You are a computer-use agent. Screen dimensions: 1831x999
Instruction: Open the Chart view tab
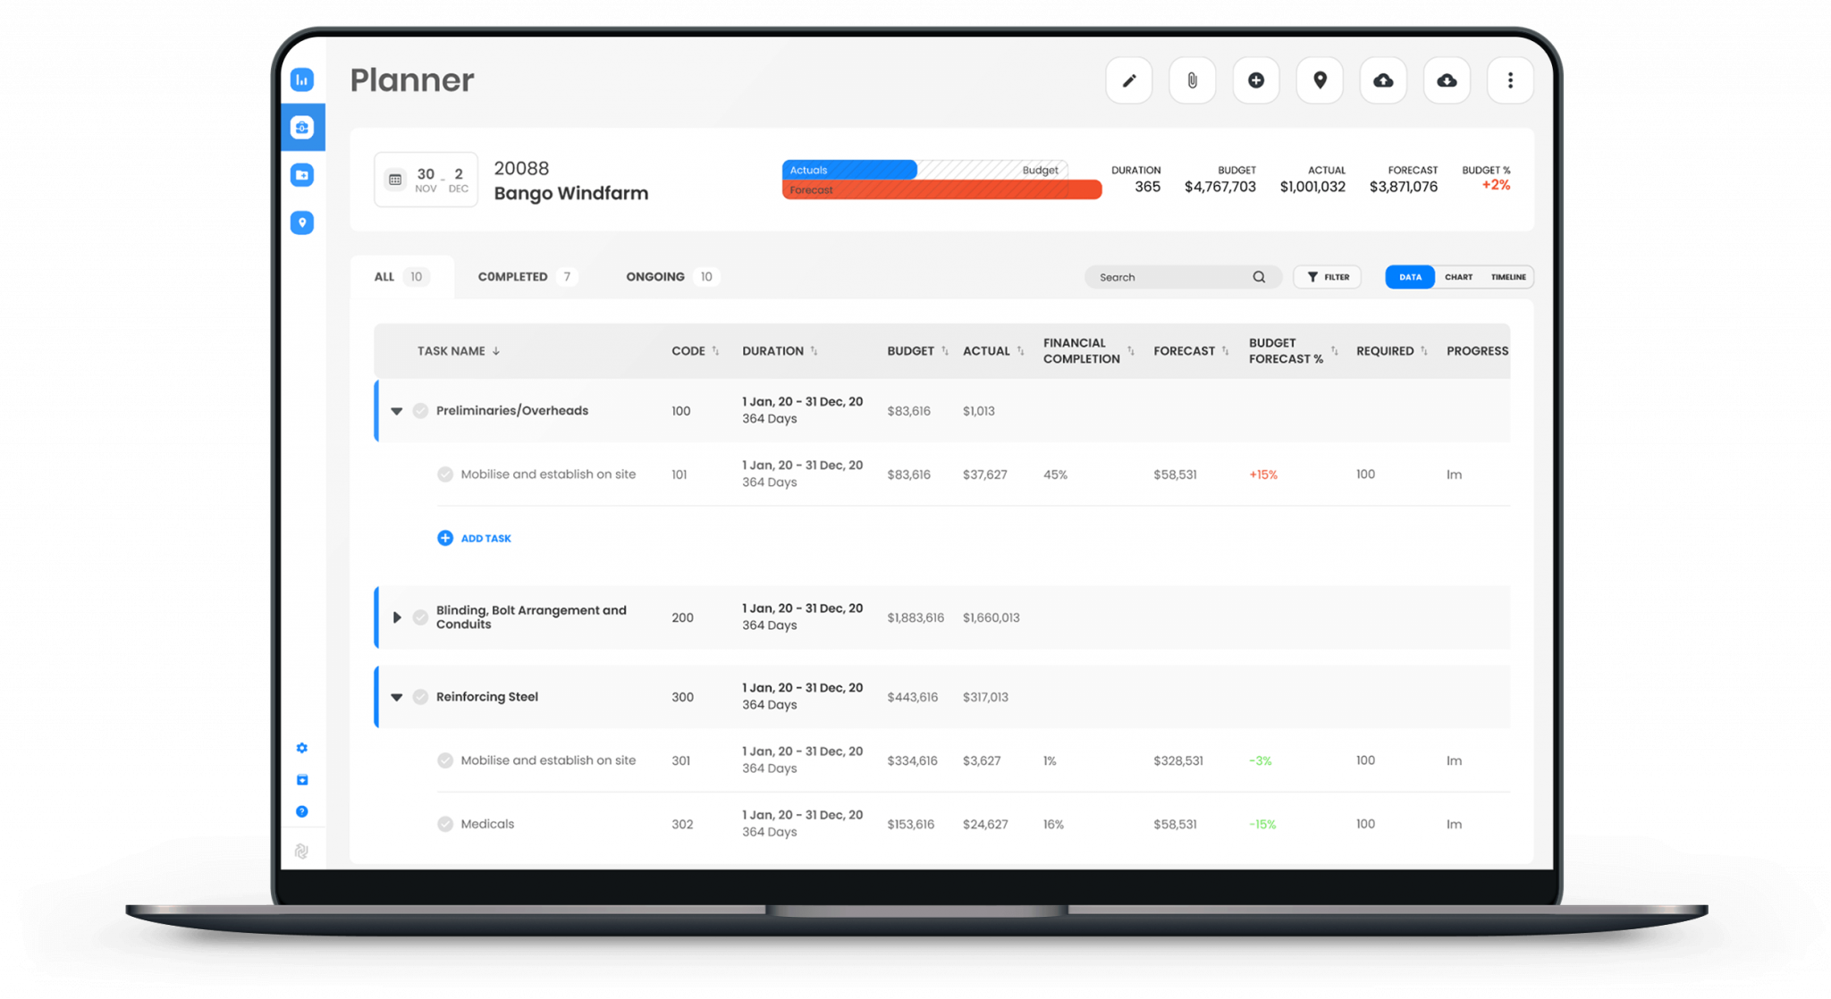[1458, 277]
